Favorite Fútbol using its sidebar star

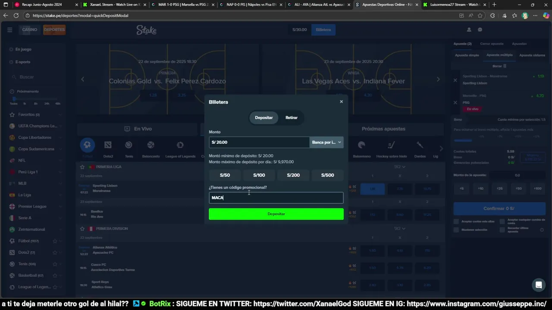[x=55, y=241]
